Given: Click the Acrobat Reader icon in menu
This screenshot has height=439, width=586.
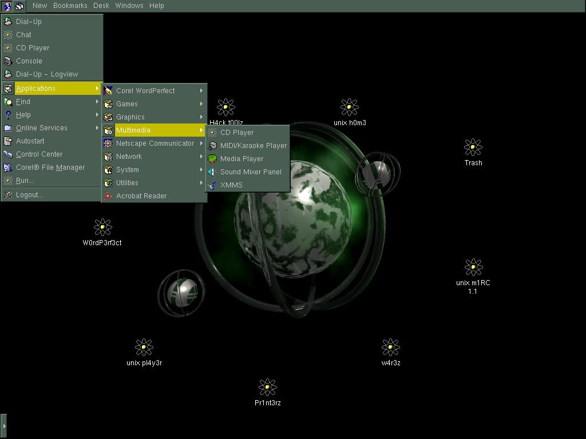Looking at the screenshot, I should pyautogui.click(x=108, y=196).
